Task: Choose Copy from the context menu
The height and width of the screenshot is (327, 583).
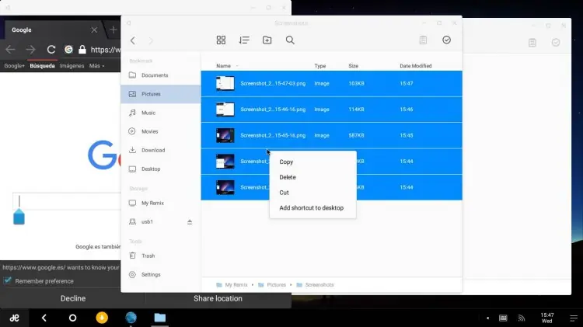Action: tap(312, 162)
